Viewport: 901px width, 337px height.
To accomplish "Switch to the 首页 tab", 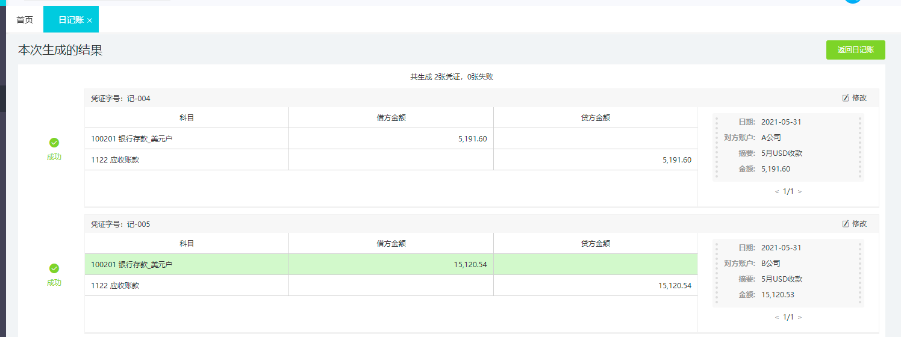I will tap(25, 20).
